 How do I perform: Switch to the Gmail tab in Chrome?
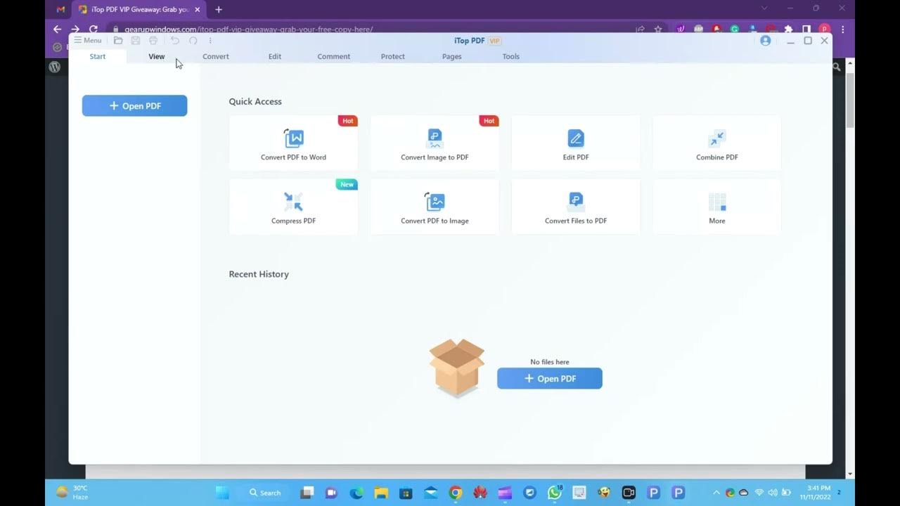(x=60, y=9)
